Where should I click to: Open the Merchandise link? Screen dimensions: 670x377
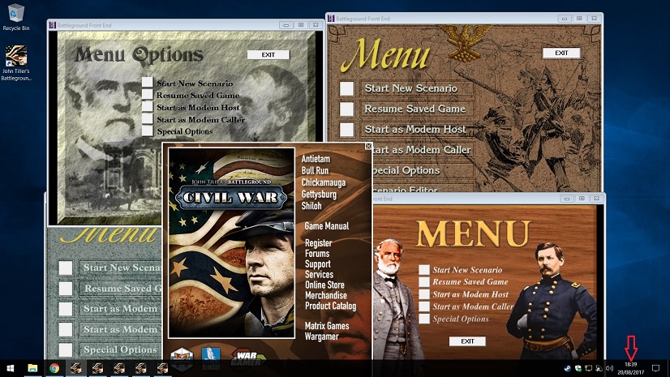tap(325, 295)
